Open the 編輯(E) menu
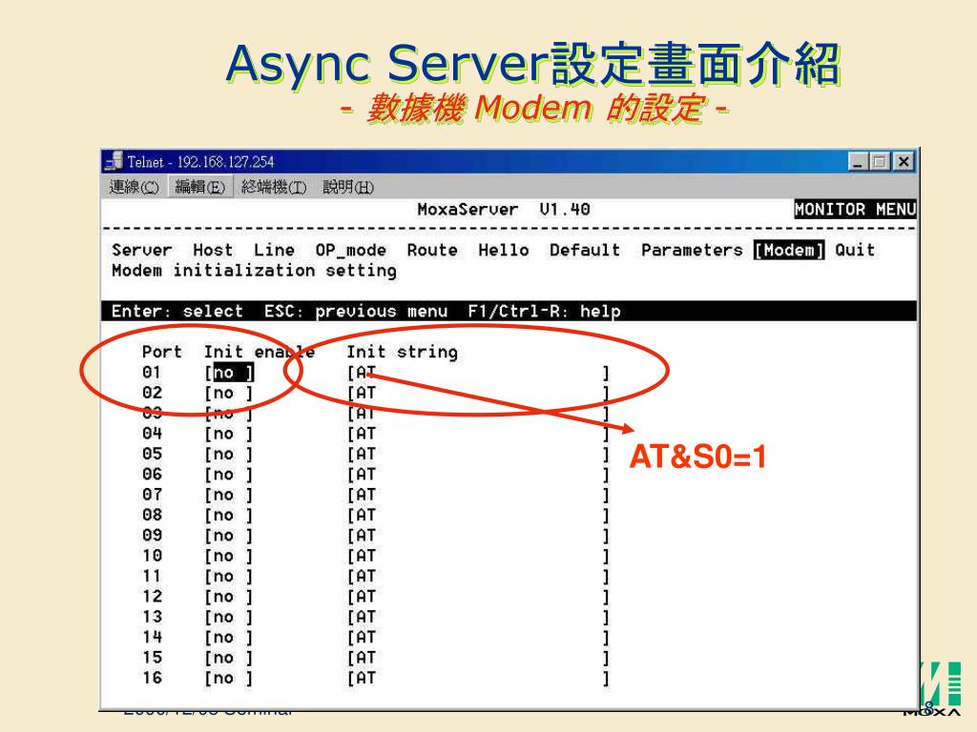The width and height of the screenshot is (977, 732). (200, 187)
